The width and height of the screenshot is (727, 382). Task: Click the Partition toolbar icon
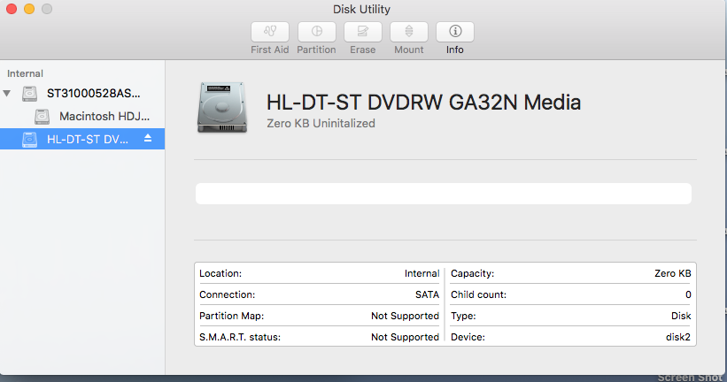pyautogui.click(x=316, y=32)
